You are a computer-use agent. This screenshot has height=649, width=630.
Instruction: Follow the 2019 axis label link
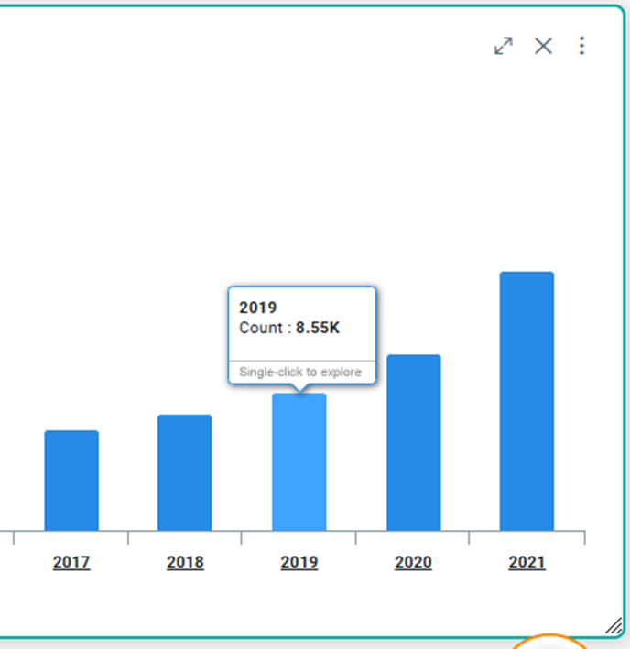click(299, 562)
